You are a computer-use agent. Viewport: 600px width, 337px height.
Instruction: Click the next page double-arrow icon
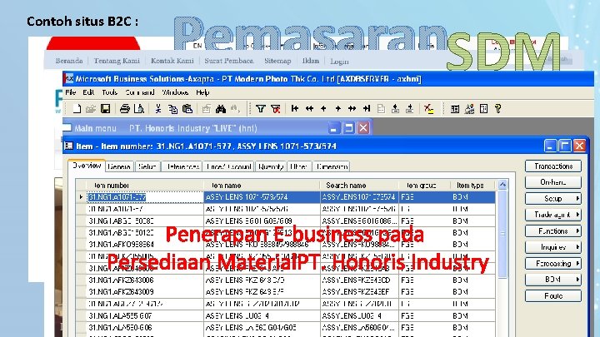click(352, 109)
